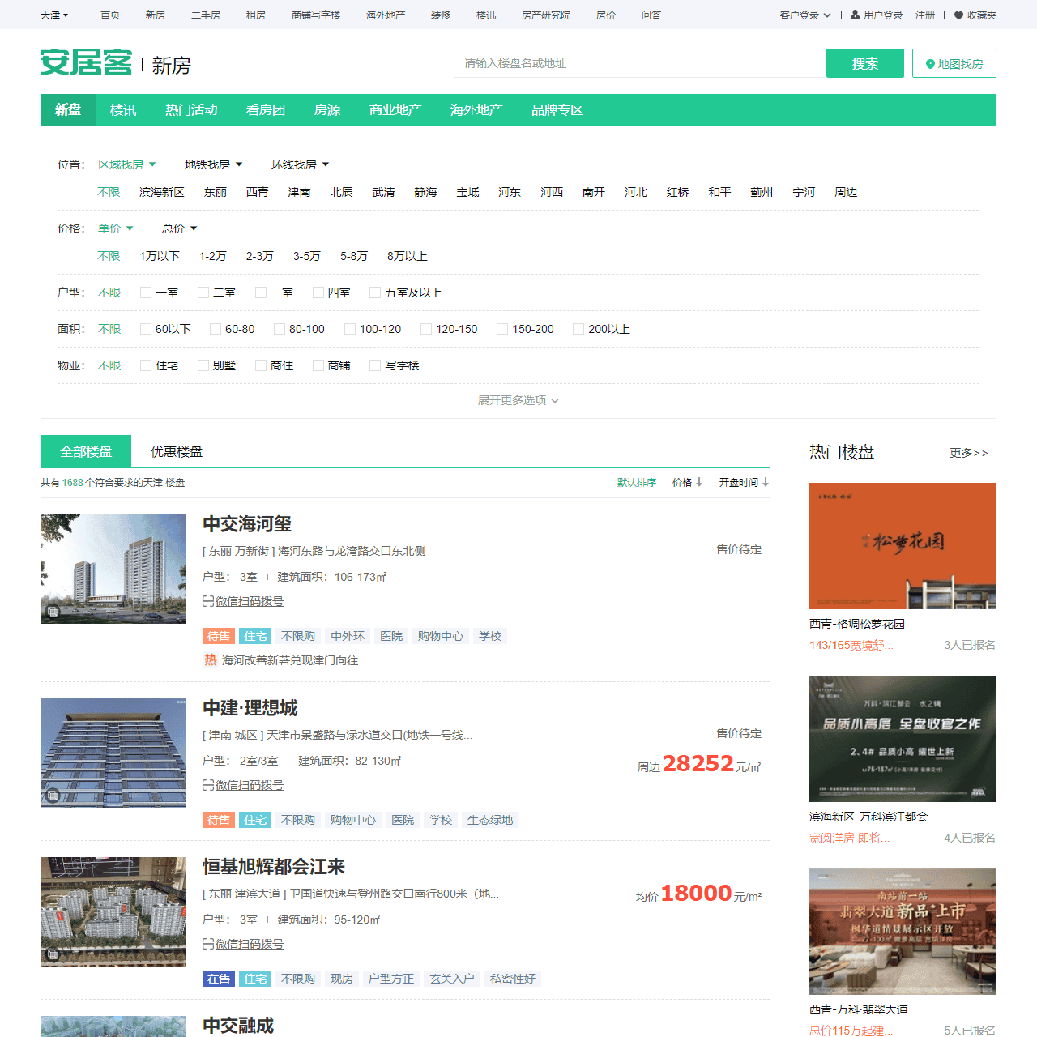Image resolution: width=1037 pixels, height=1037 pixels.
Task: Check the 100-120 area box
Action: (x=350, y=329)
